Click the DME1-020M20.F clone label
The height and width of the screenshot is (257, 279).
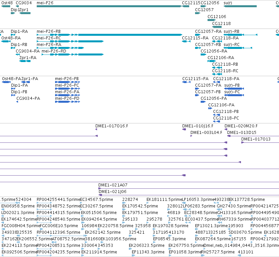coord(241,126)
